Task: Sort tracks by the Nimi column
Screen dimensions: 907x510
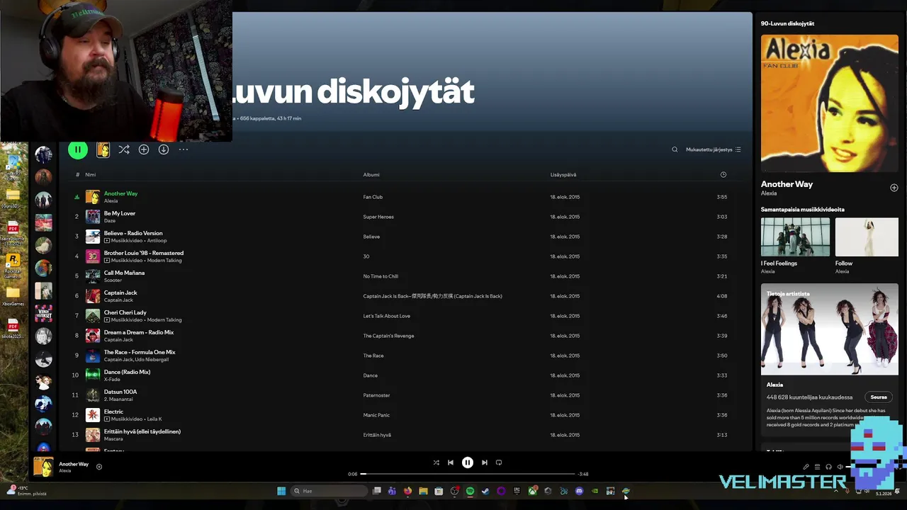Action: click(90, 174)
